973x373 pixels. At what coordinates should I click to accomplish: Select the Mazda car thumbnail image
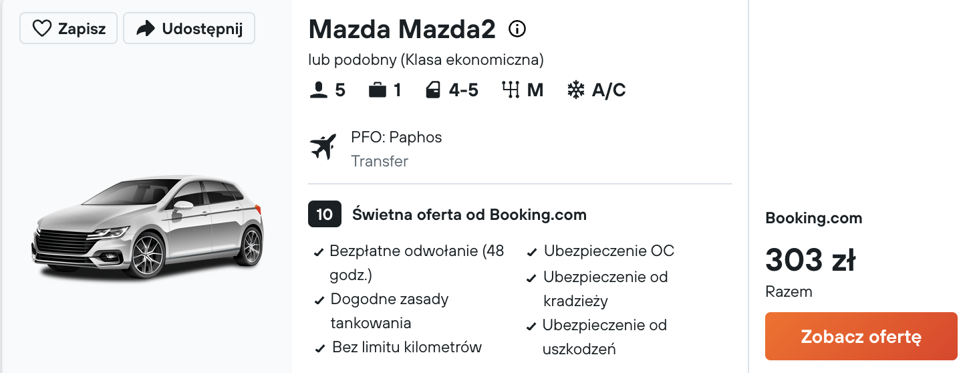point(148,226)
